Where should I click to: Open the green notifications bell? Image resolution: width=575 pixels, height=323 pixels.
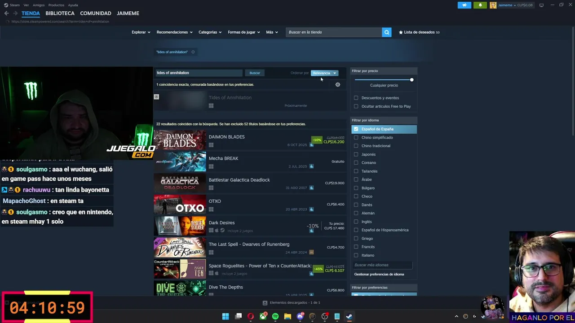pyautogui.click(x=480, y=5)
